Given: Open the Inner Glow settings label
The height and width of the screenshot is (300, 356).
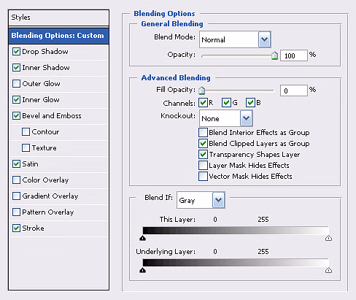Looking at the screenshot, I should [x=41, y=100].
